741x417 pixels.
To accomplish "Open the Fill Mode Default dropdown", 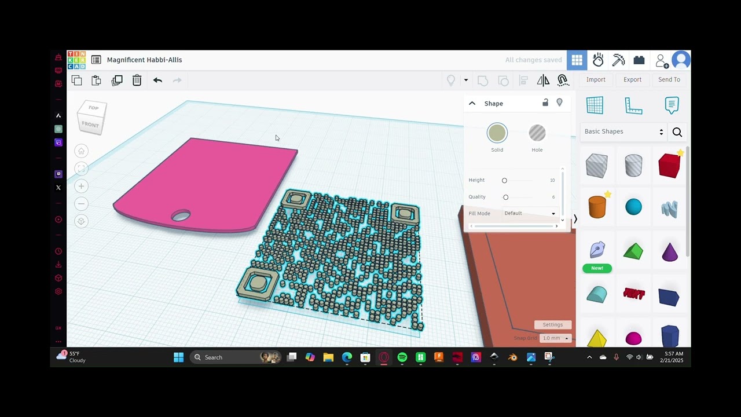I will 529,213.
